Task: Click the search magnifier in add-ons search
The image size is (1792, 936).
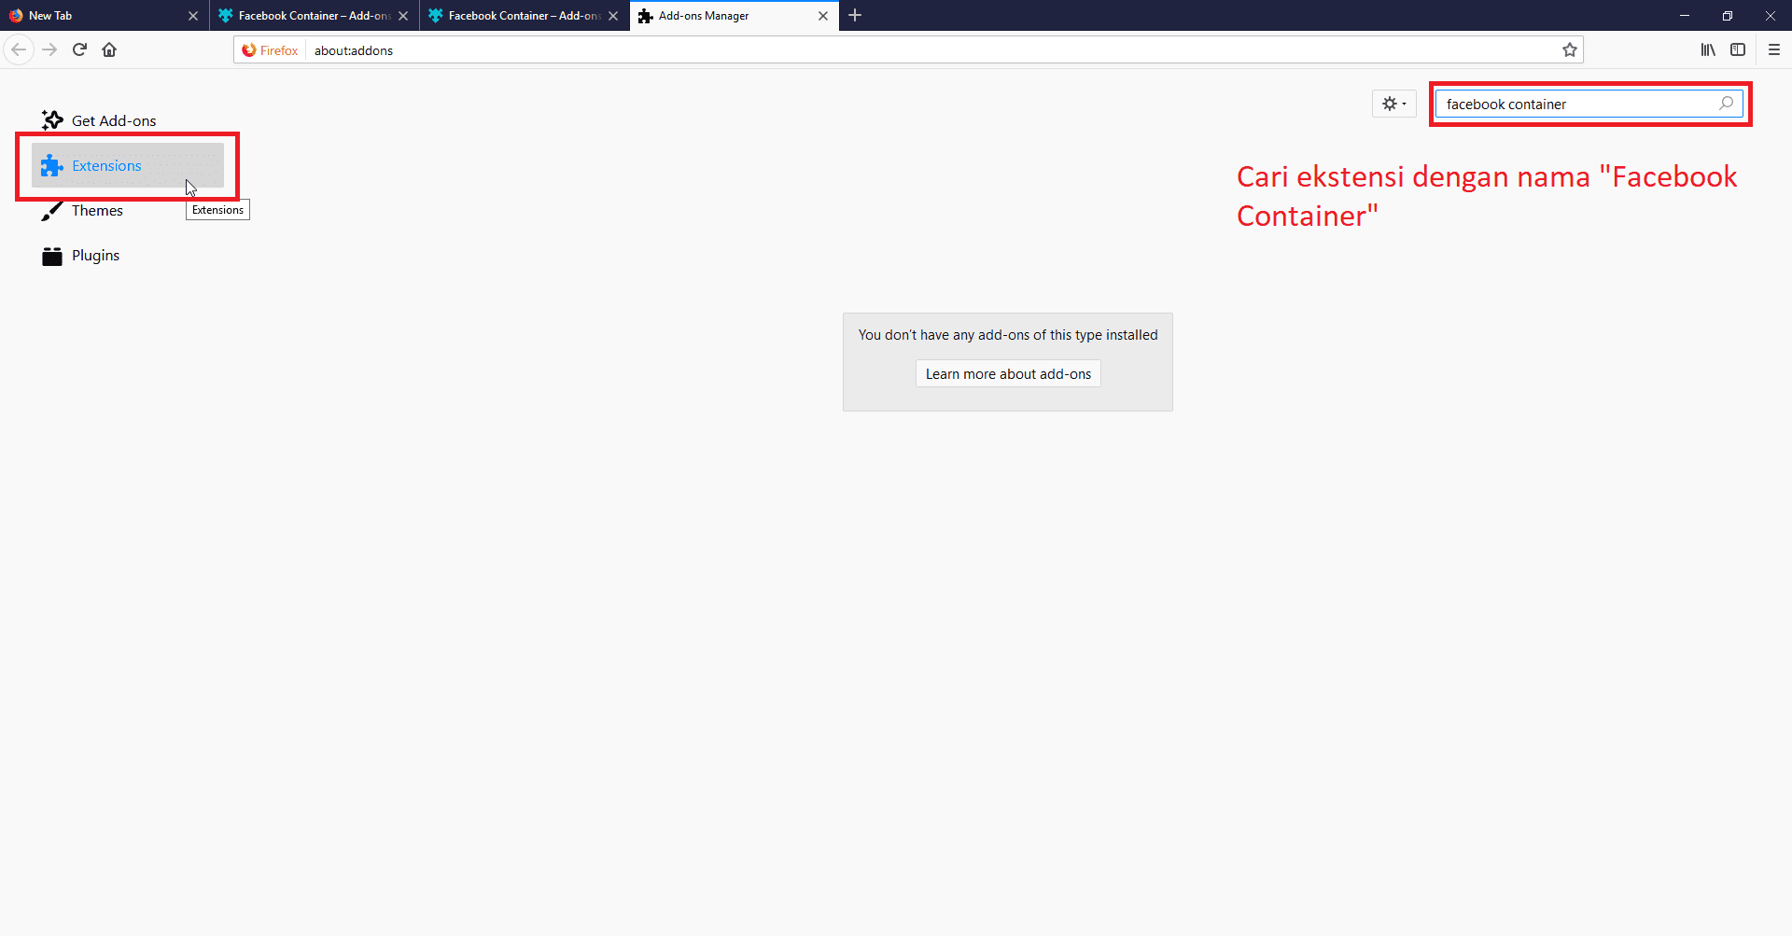Action: click(x=1726, y=104)
